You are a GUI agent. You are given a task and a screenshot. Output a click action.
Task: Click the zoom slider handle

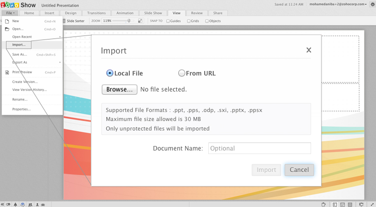coord(129,21)
